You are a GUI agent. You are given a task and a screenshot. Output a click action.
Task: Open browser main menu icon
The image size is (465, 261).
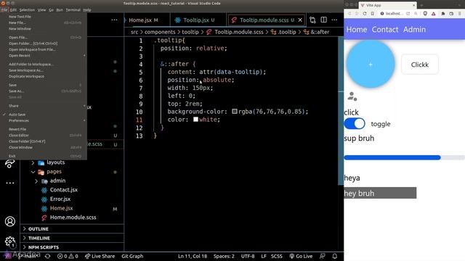pos(460,14)
